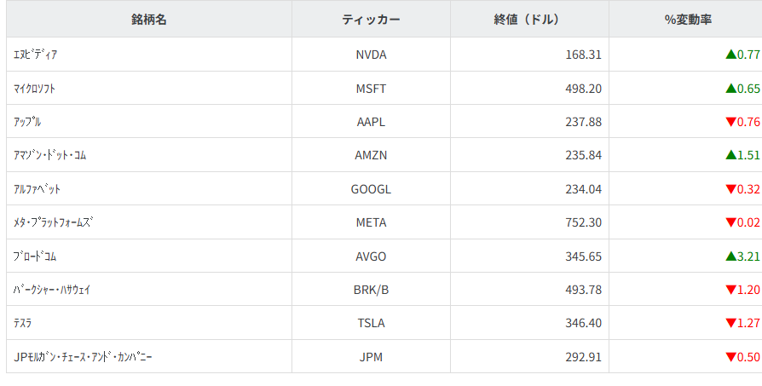Click the red down arrow in the TSLA row

coord(730,323)
